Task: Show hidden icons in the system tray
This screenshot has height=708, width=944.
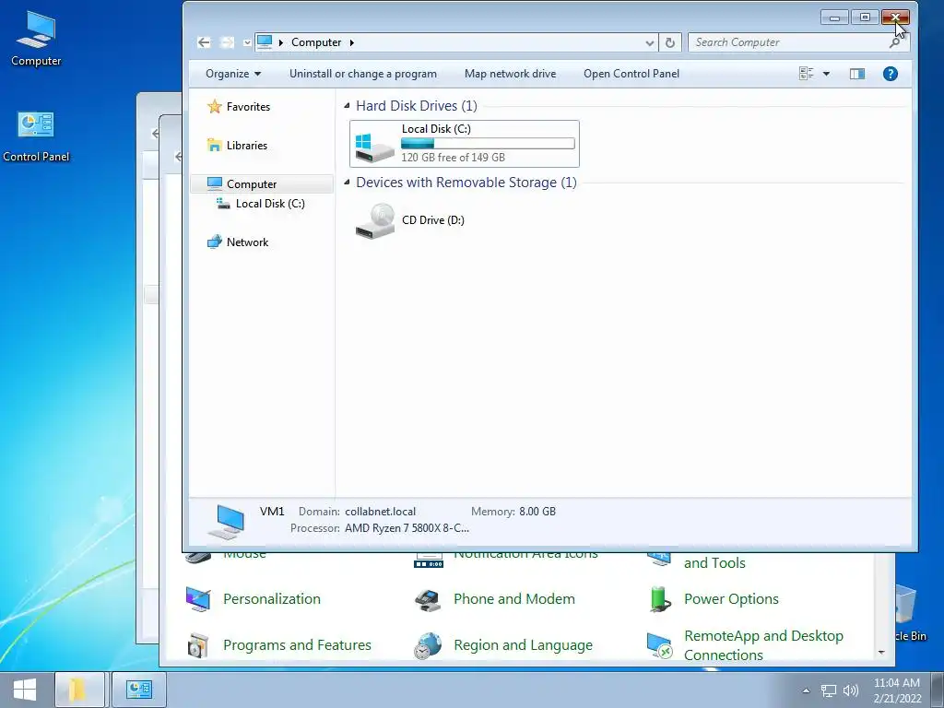Action: coord(806,690)
